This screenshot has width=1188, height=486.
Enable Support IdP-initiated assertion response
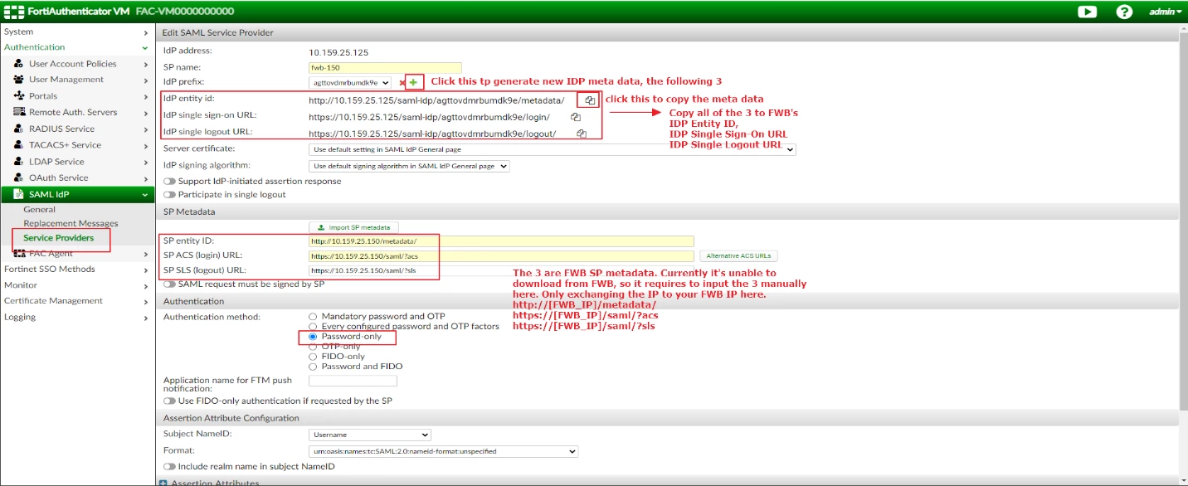170,182
